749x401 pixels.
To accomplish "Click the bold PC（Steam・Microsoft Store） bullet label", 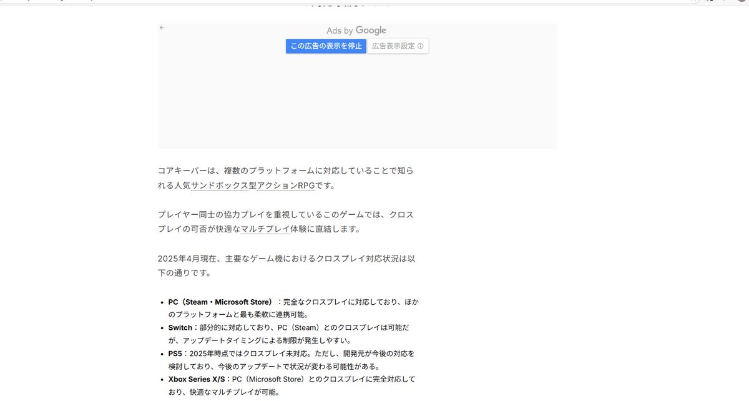I will point(221,302).
